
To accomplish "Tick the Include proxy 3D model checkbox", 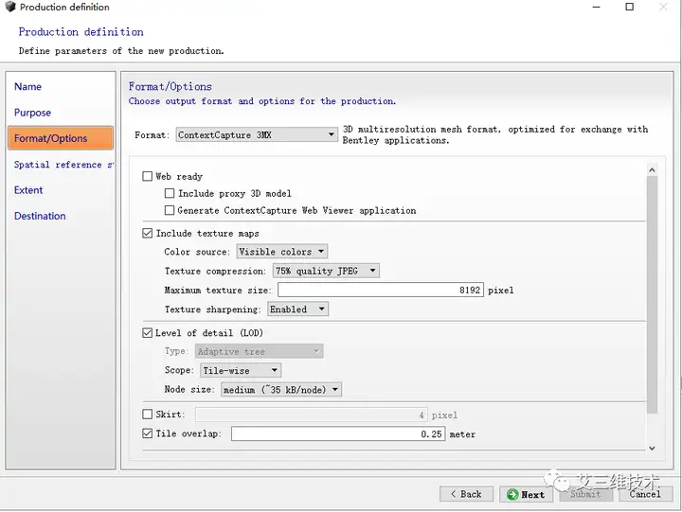I will pos(170,193).
